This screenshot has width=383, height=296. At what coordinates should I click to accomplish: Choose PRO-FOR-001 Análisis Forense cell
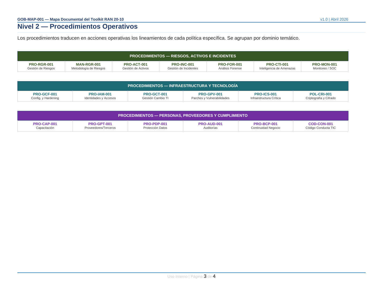click(230, 66)
